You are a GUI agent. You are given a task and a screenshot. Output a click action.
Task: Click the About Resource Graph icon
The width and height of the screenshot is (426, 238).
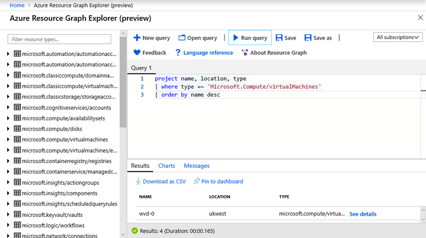tap(245, 53)
